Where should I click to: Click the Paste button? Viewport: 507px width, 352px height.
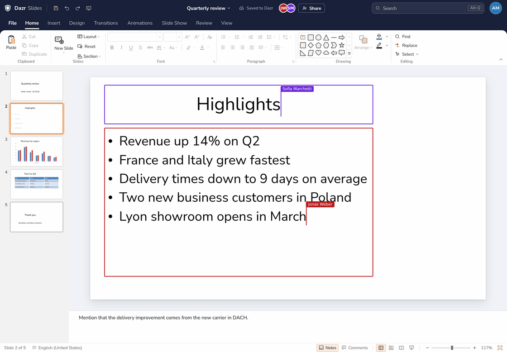pyautogui.click(x=11, y=43)
